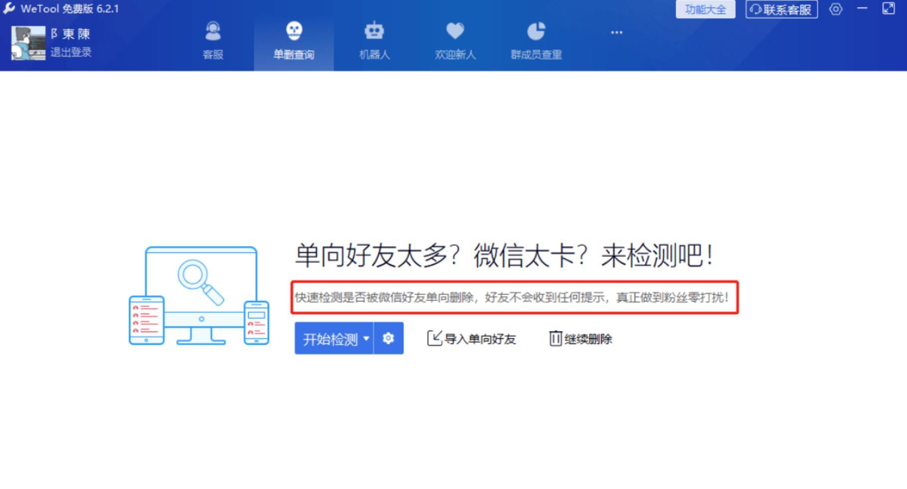The image size is (907, 489).
Task: Open the 欢迎新人 tab
Action: point(455,41)
